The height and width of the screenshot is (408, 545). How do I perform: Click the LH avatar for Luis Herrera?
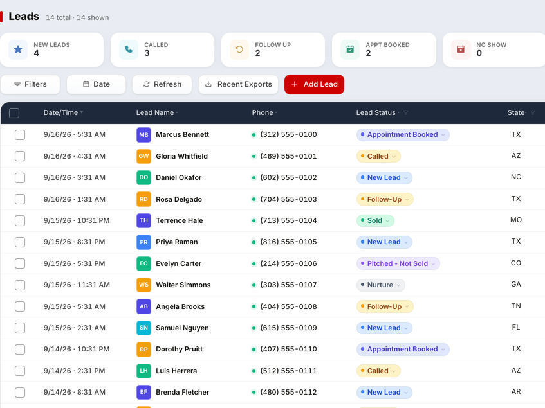(143, 371)
